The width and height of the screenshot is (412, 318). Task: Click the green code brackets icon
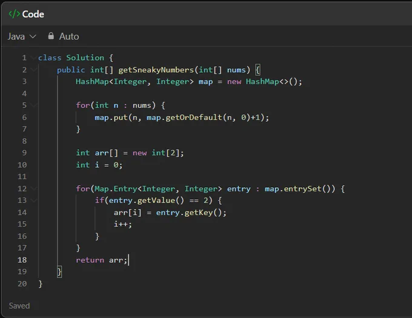click(14, 14)
